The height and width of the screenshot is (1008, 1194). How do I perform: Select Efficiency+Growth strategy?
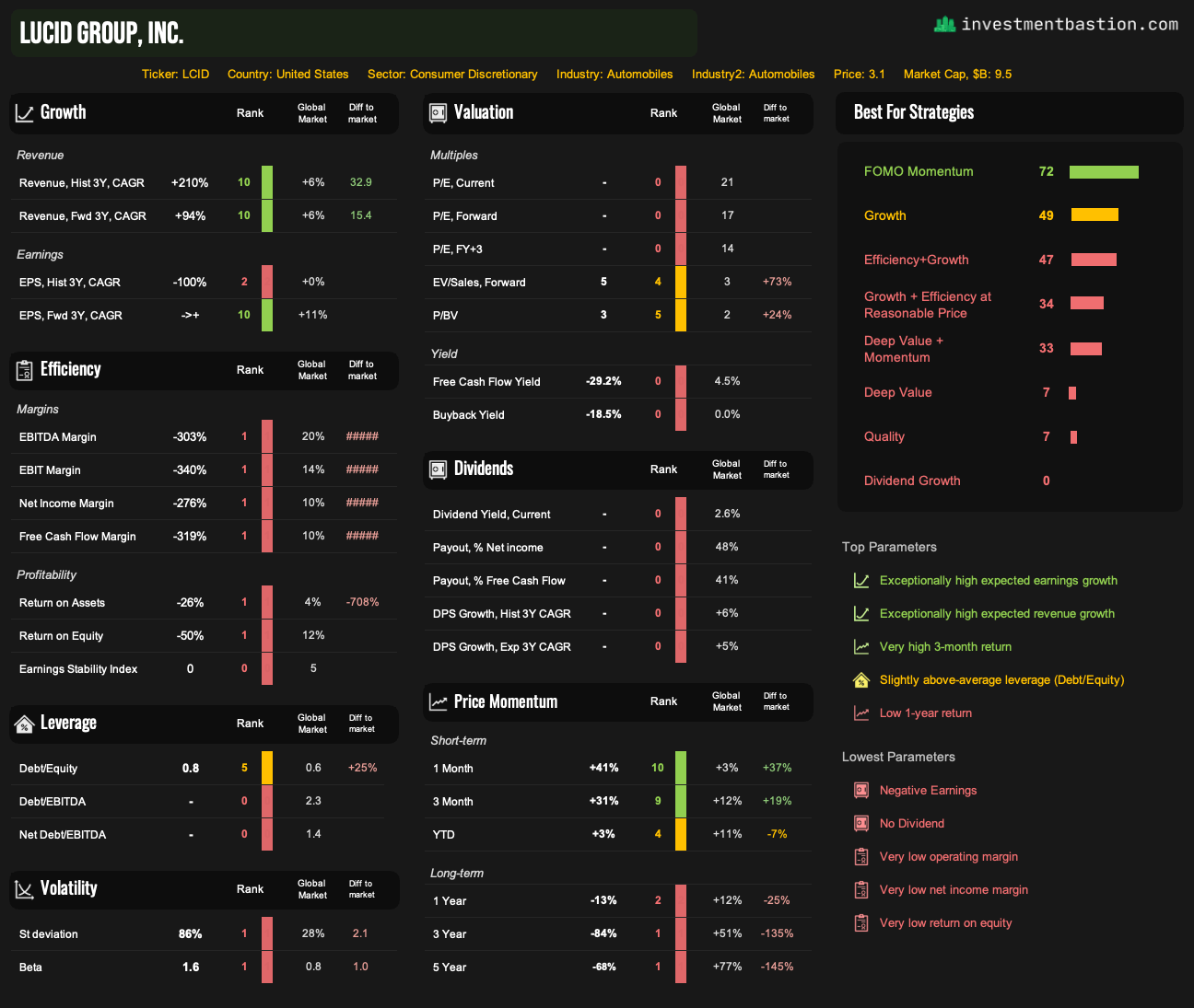click(917, 261)
